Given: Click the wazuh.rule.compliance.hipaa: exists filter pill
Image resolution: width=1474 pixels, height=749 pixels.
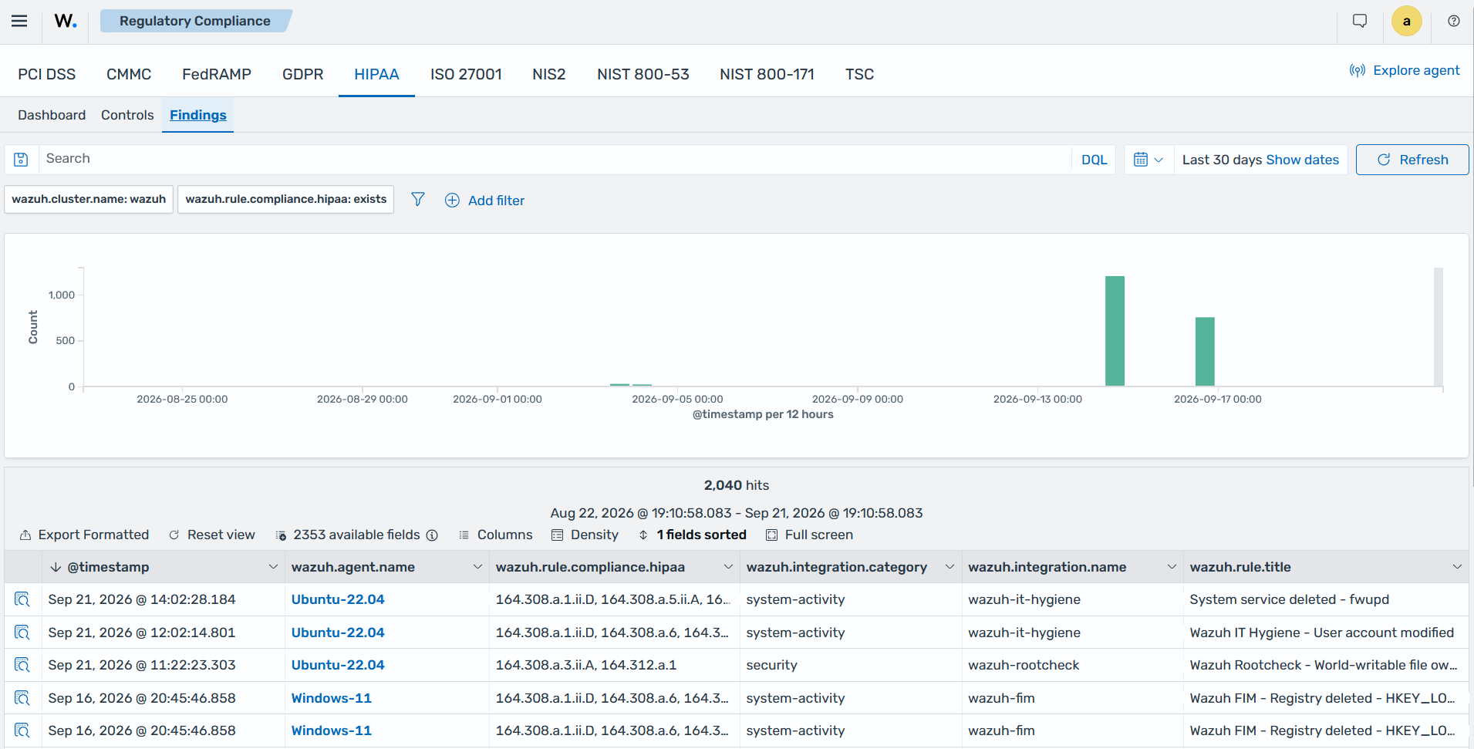Looking at the screenshot, I should tap(286, 199).
